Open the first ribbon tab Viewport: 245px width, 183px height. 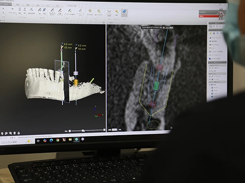tap(18, 5)
